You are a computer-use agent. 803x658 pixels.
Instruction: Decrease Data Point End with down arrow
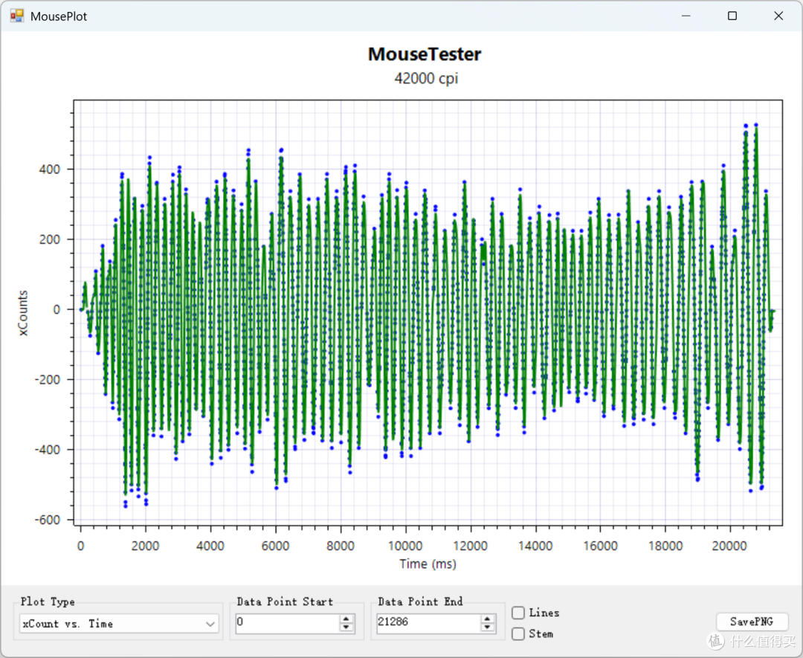(488, 628)
